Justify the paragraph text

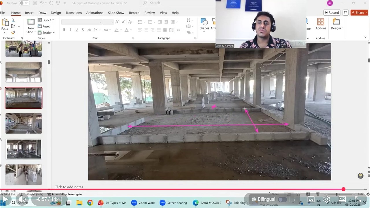coord(159,30)
